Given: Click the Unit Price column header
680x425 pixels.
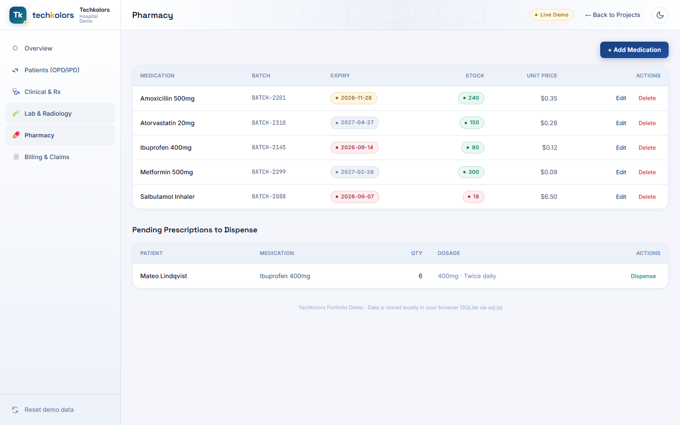Looking at the screenshot, I should pos(542,76).
